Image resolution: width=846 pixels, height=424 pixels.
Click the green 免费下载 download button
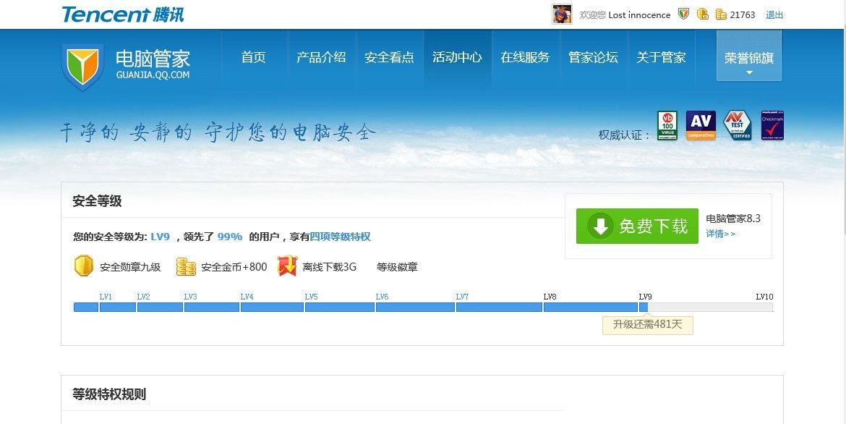[x=637, y=226]
